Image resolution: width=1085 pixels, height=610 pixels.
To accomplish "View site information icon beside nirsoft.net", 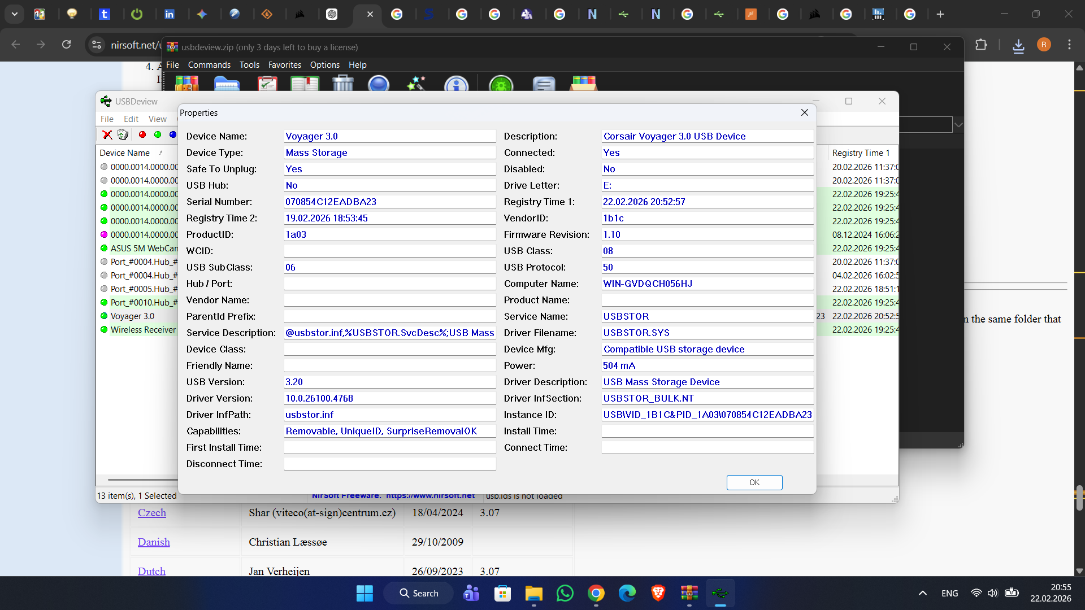I will [97, 45].
